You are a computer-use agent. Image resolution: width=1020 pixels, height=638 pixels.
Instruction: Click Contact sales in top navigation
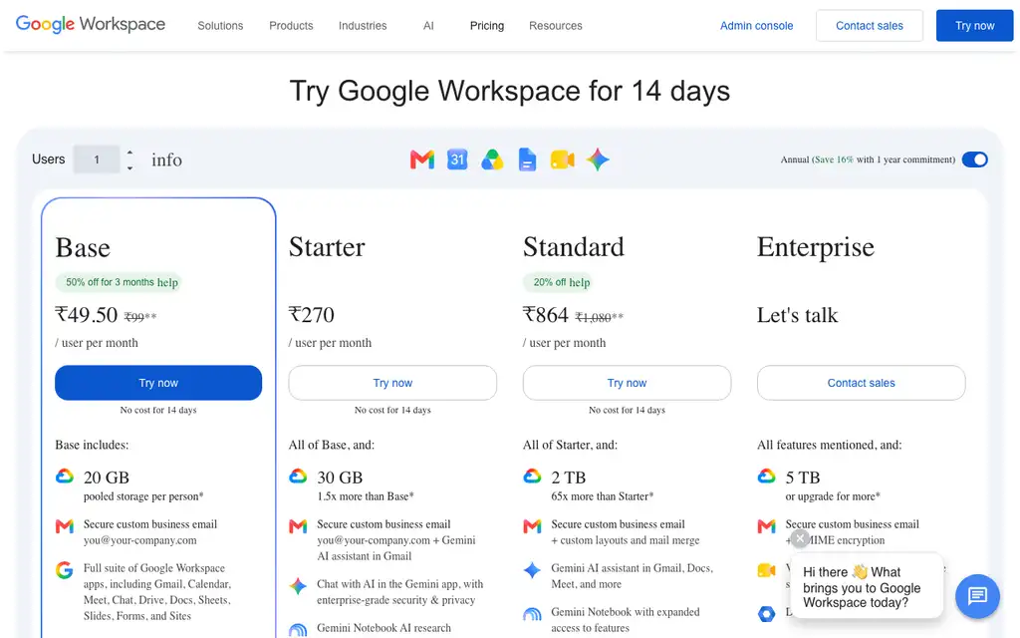(869, 25)
